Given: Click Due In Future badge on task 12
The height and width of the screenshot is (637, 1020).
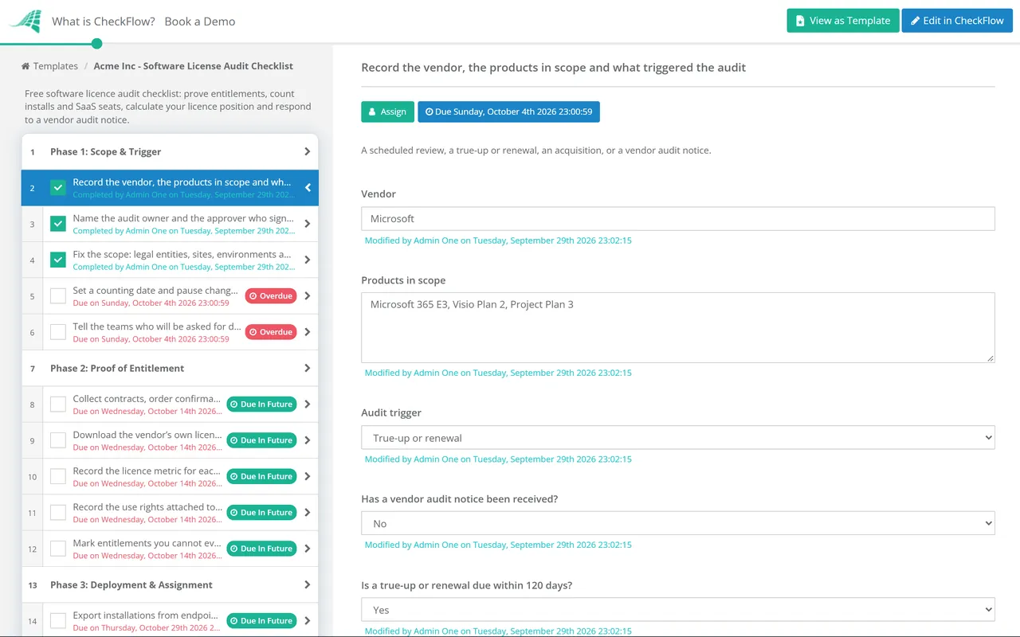Looking at the screenshot, I should [x=261, y=549].
